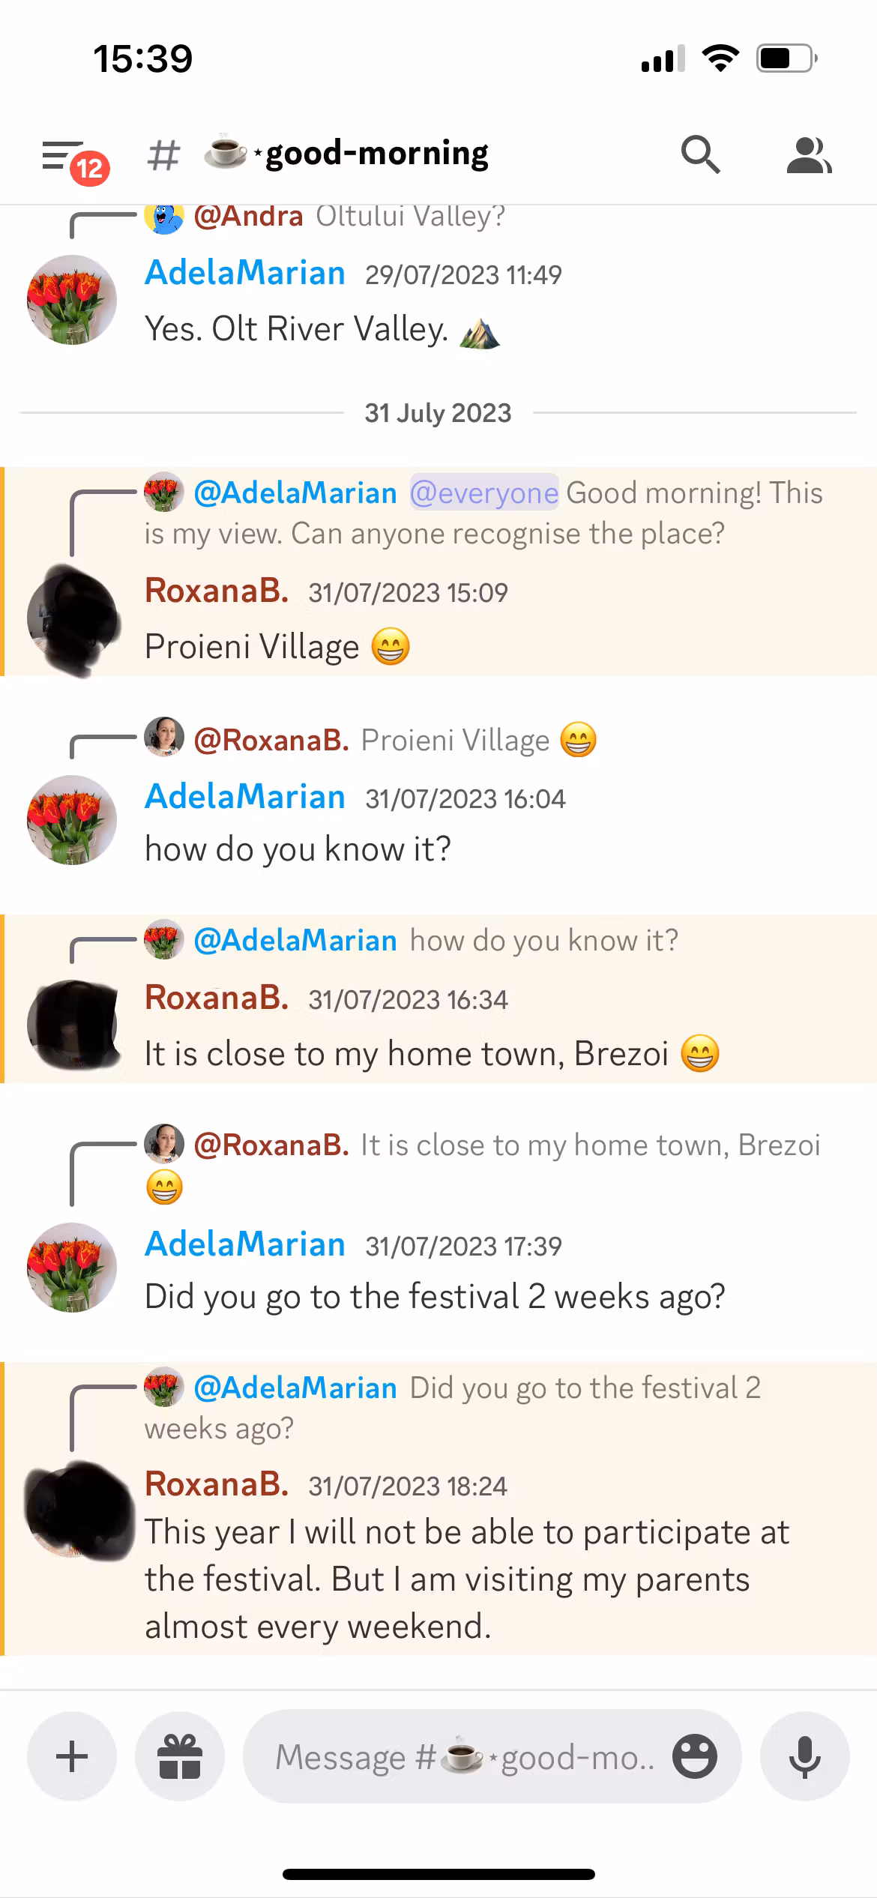This screenshot has height=1898, width=877.
Task: Open the good-morning channel title
Action: (x=376, y=154)
